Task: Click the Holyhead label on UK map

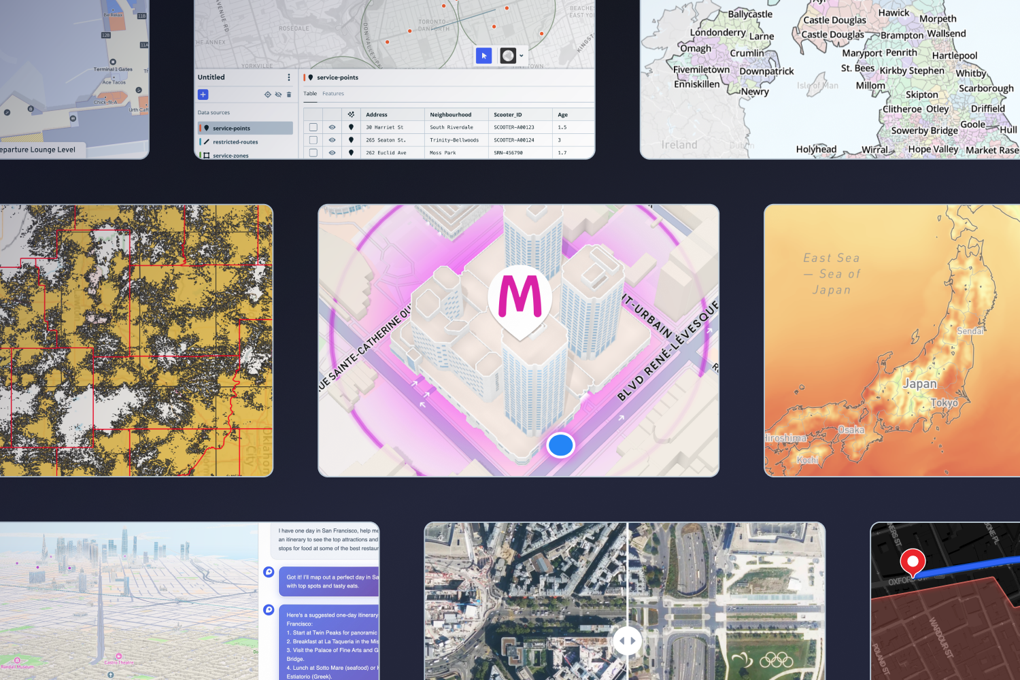Action: click(x=816, y=149)
